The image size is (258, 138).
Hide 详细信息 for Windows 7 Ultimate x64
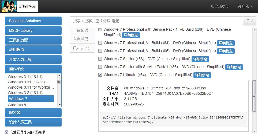(202, 75)
